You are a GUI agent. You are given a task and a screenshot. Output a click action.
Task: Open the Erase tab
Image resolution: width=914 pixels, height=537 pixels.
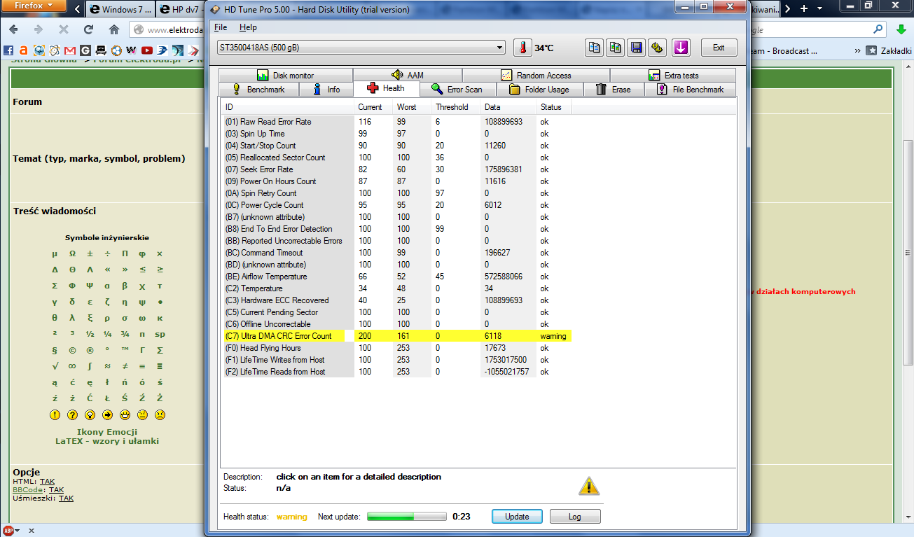click(614, 90)
